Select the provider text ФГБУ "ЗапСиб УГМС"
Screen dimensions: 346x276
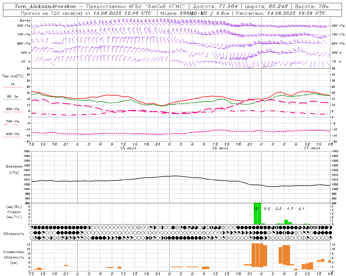click(157, 6)
